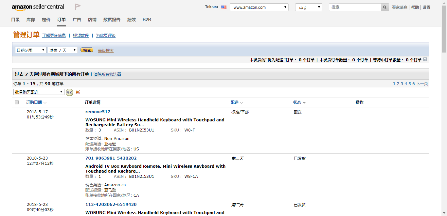Click the 新 label near the batch button

point(78,92)
